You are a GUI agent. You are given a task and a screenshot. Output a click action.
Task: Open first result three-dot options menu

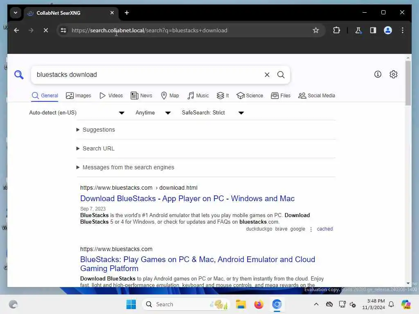(311, 229)
